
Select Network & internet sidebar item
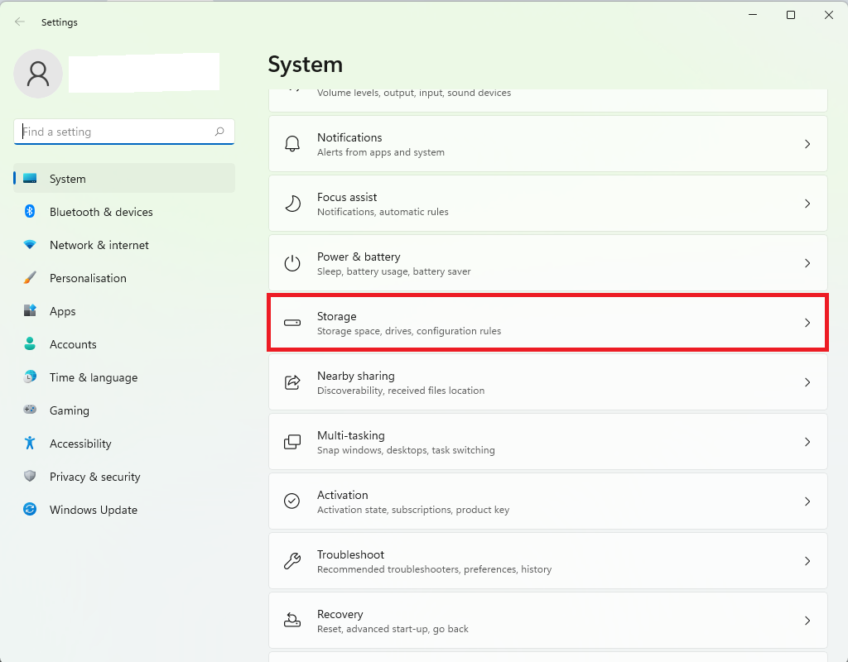pos(99,245)
